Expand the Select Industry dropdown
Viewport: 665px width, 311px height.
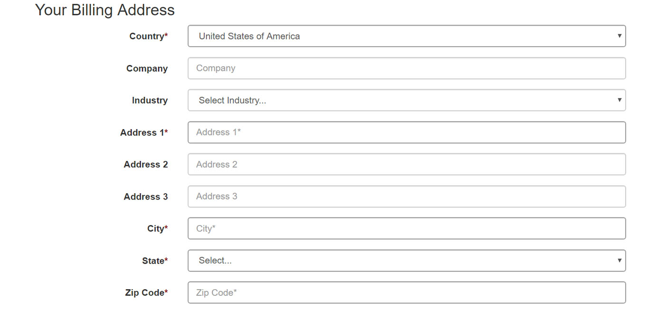(x=406, y=100)
